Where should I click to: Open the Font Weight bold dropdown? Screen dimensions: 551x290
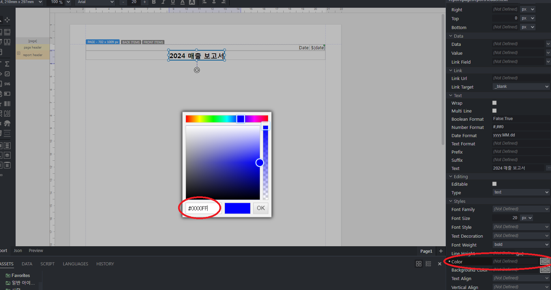click(521, 245)
